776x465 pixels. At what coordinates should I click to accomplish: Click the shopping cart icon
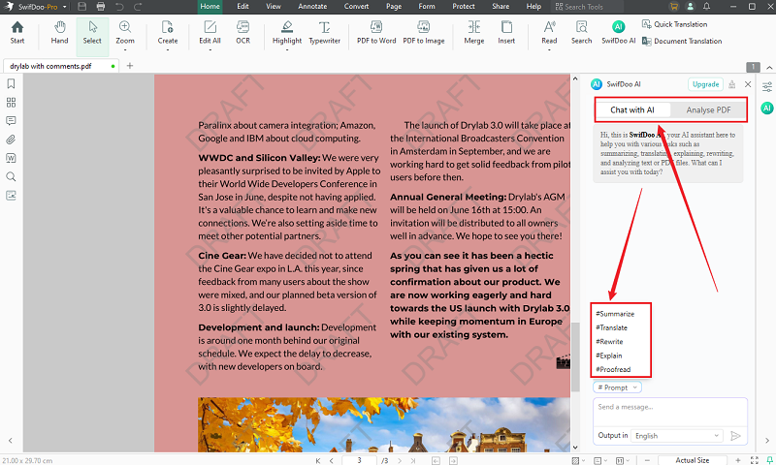(673, 7)
